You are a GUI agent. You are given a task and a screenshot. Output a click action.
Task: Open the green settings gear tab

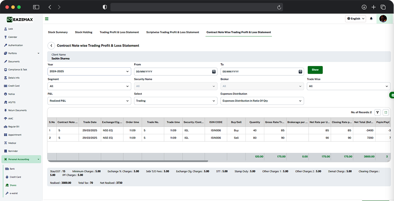[x=392, y=95]
